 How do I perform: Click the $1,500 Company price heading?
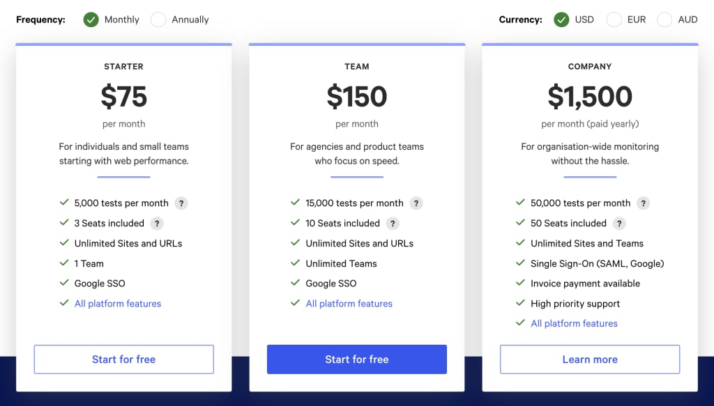590,96
